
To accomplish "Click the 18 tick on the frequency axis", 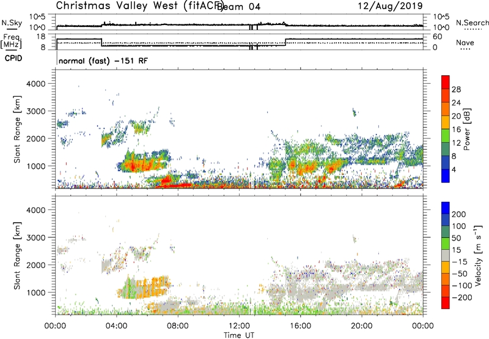I will pos(40,37).
